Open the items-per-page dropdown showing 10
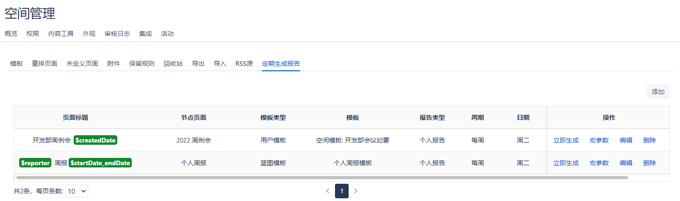Viewport: 680px width, 201px height. tap(77, 191)
